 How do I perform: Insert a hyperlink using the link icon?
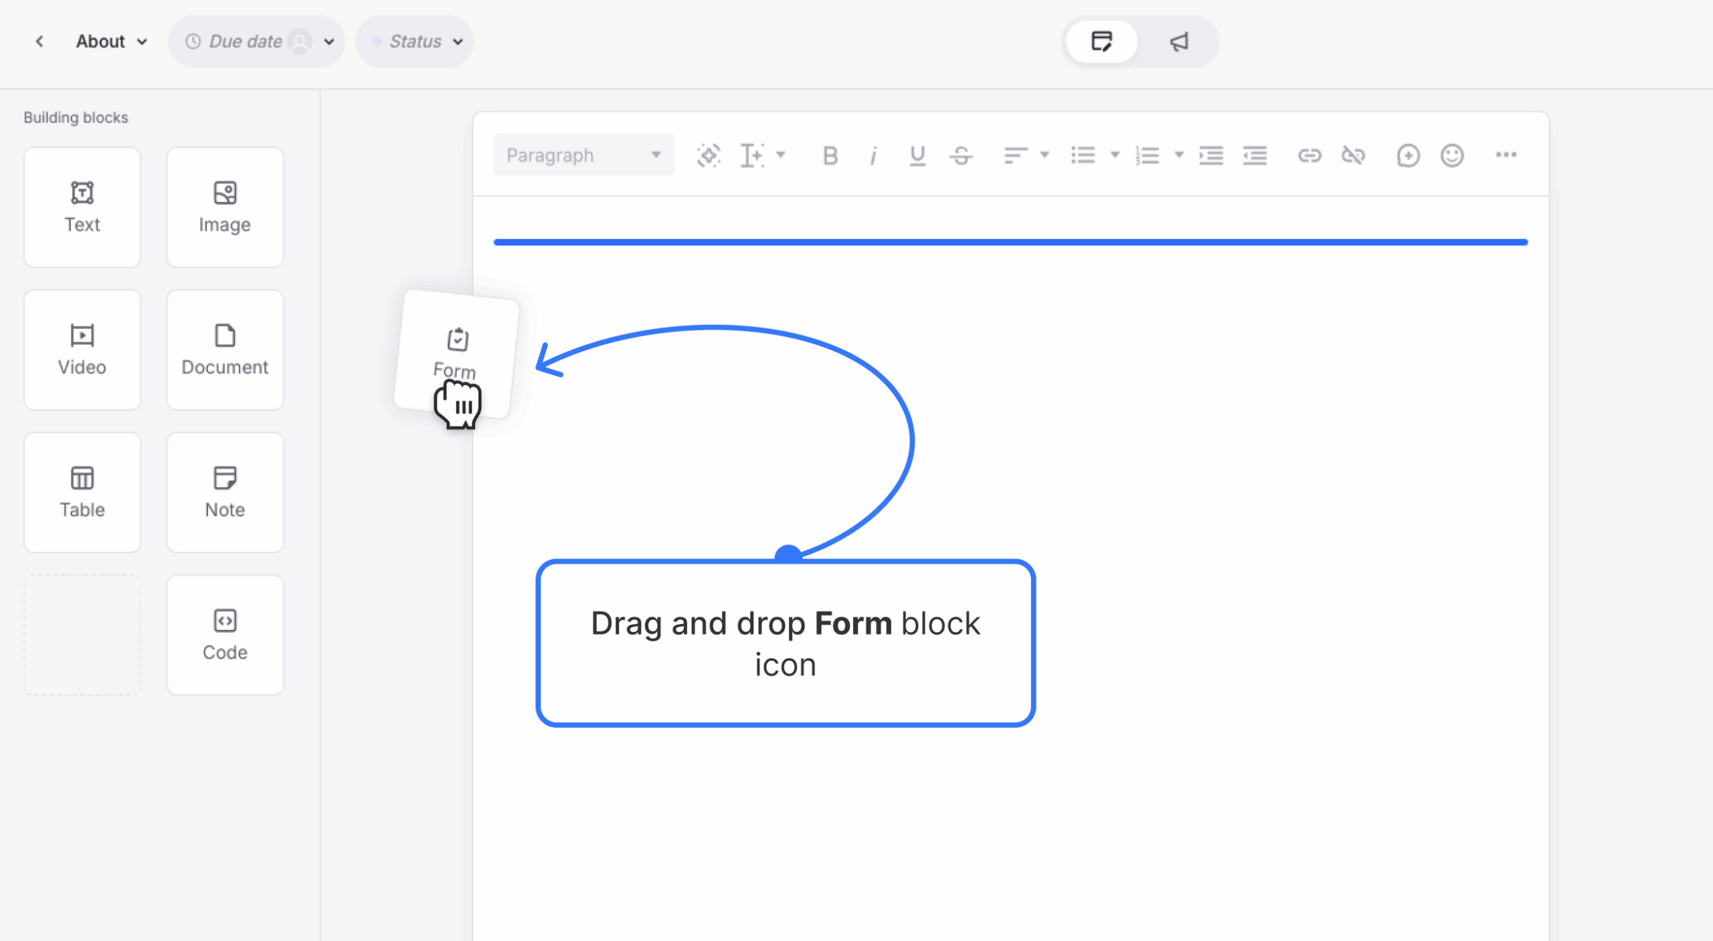1310,155
